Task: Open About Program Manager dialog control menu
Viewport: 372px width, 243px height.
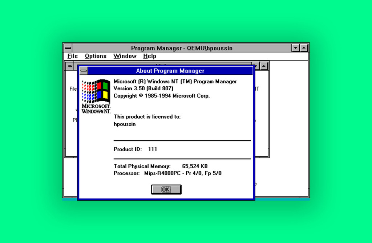Action: (84, 71)
